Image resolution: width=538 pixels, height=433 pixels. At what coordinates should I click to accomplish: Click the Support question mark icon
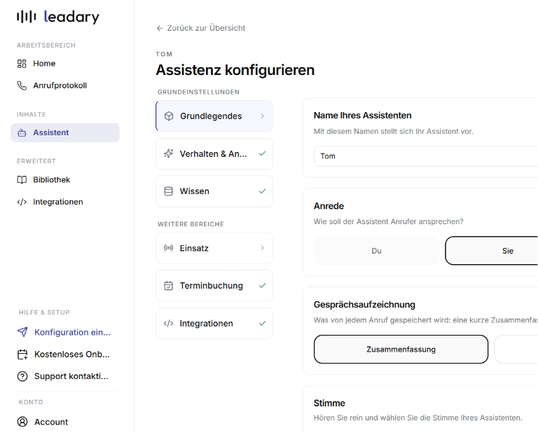pos(22,376)
